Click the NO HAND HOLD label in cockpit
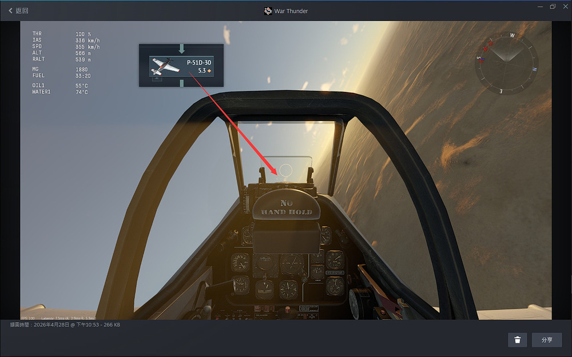 [287, 207]
